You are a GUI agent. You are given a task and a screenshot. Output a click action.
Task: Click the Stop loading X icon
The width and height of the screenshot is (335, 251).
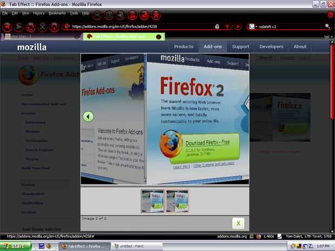tap(42, 27)
